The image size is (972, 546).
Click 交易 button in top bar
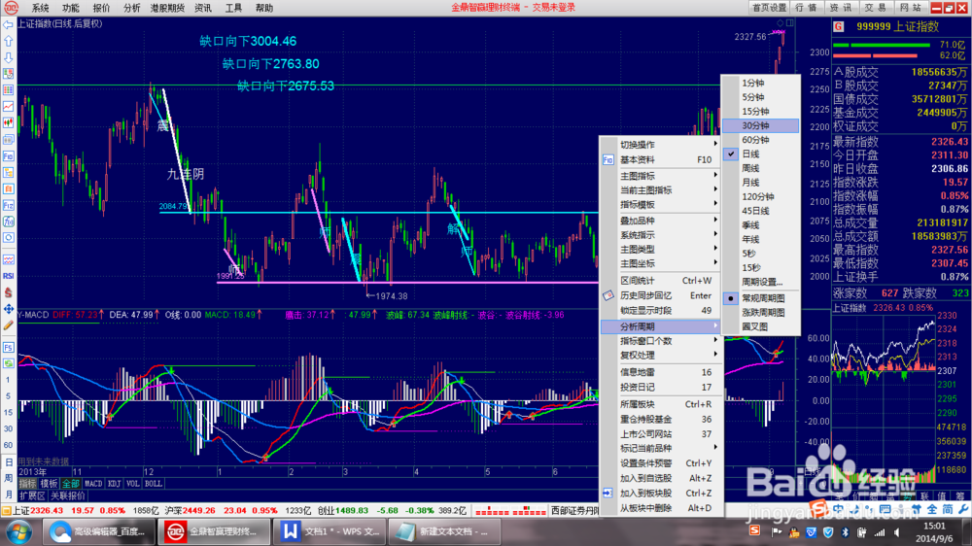(x=876, y=8)
